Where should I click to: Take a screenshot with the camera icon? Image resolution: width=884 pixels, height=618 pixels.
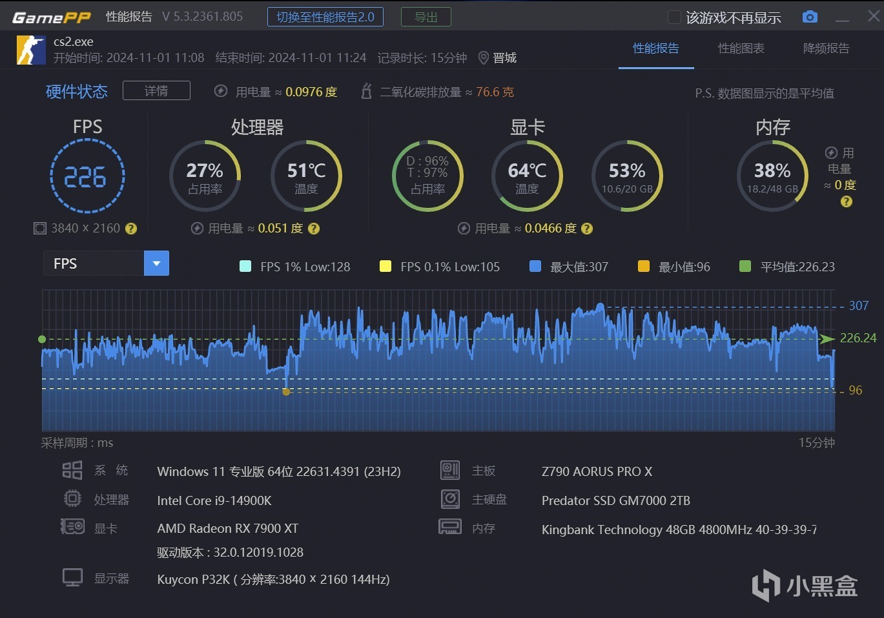[810, 17]
